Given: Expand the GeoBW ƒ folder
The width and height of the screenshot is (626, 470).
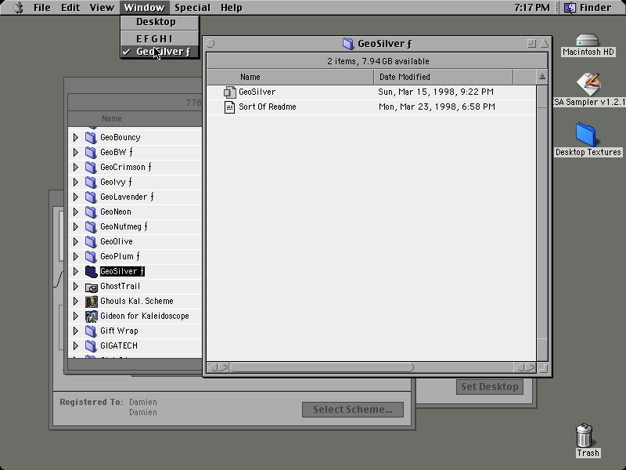Looking at the screenshot, I should 75,152.
